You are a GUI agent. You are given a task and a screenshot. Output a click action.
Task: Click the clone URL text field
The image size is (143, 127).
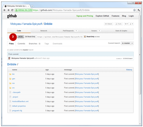60,37
